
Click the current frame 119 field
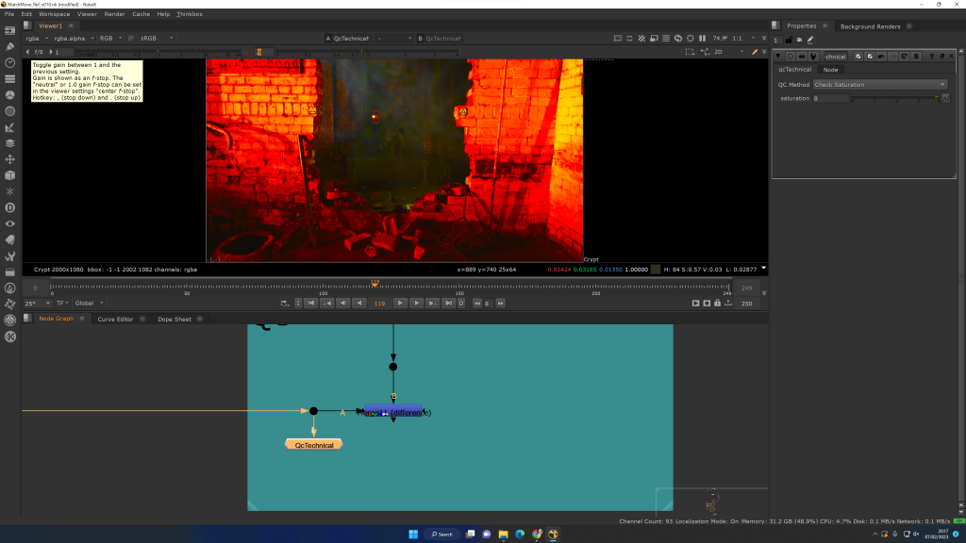pos(379,303)
